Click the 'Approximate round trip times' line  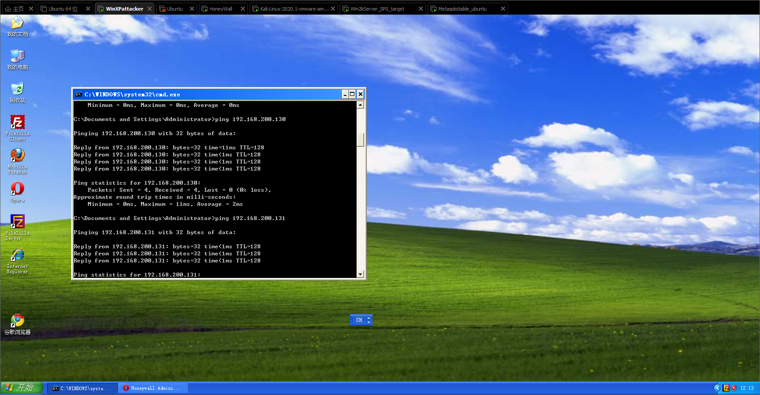[x=155, y=197]
